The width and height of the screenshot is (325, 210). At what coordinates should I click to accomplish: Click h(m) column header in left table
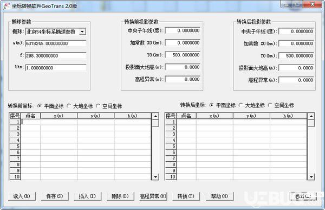[133, 116]
